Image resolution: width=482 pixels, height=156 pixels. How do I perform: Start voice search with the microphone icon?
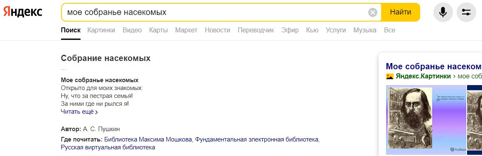coord(443,12)
